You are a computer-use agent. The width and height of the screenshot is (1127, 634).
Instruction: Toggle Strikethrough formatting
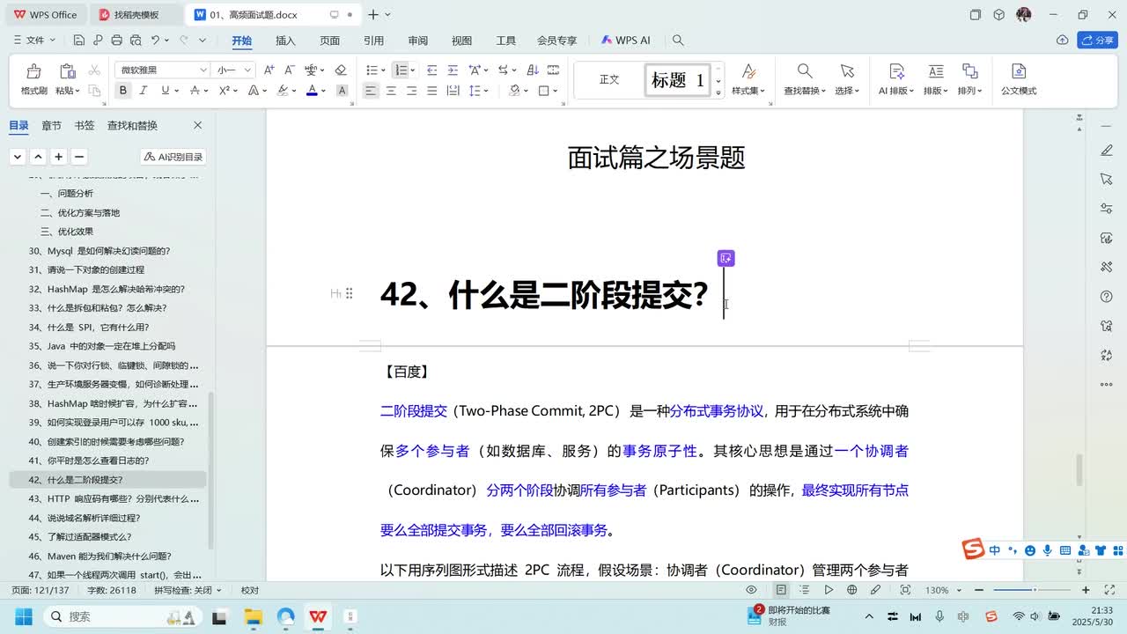tap(194, 91)
